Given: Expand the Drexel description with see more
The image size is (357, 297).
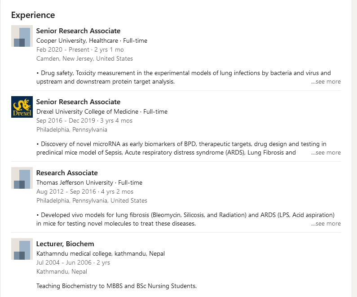Looking at the screenshot, I should [x=326, y=153].
